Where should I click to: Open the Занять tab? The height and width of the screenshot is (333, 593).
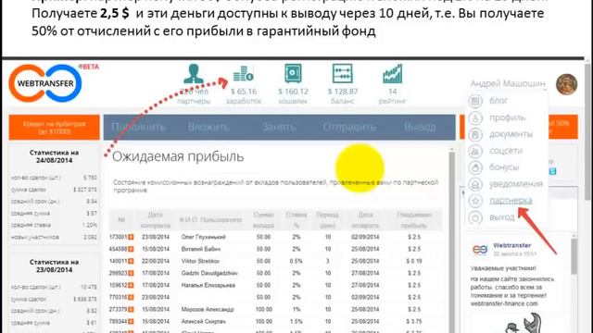tap(278, 128)
